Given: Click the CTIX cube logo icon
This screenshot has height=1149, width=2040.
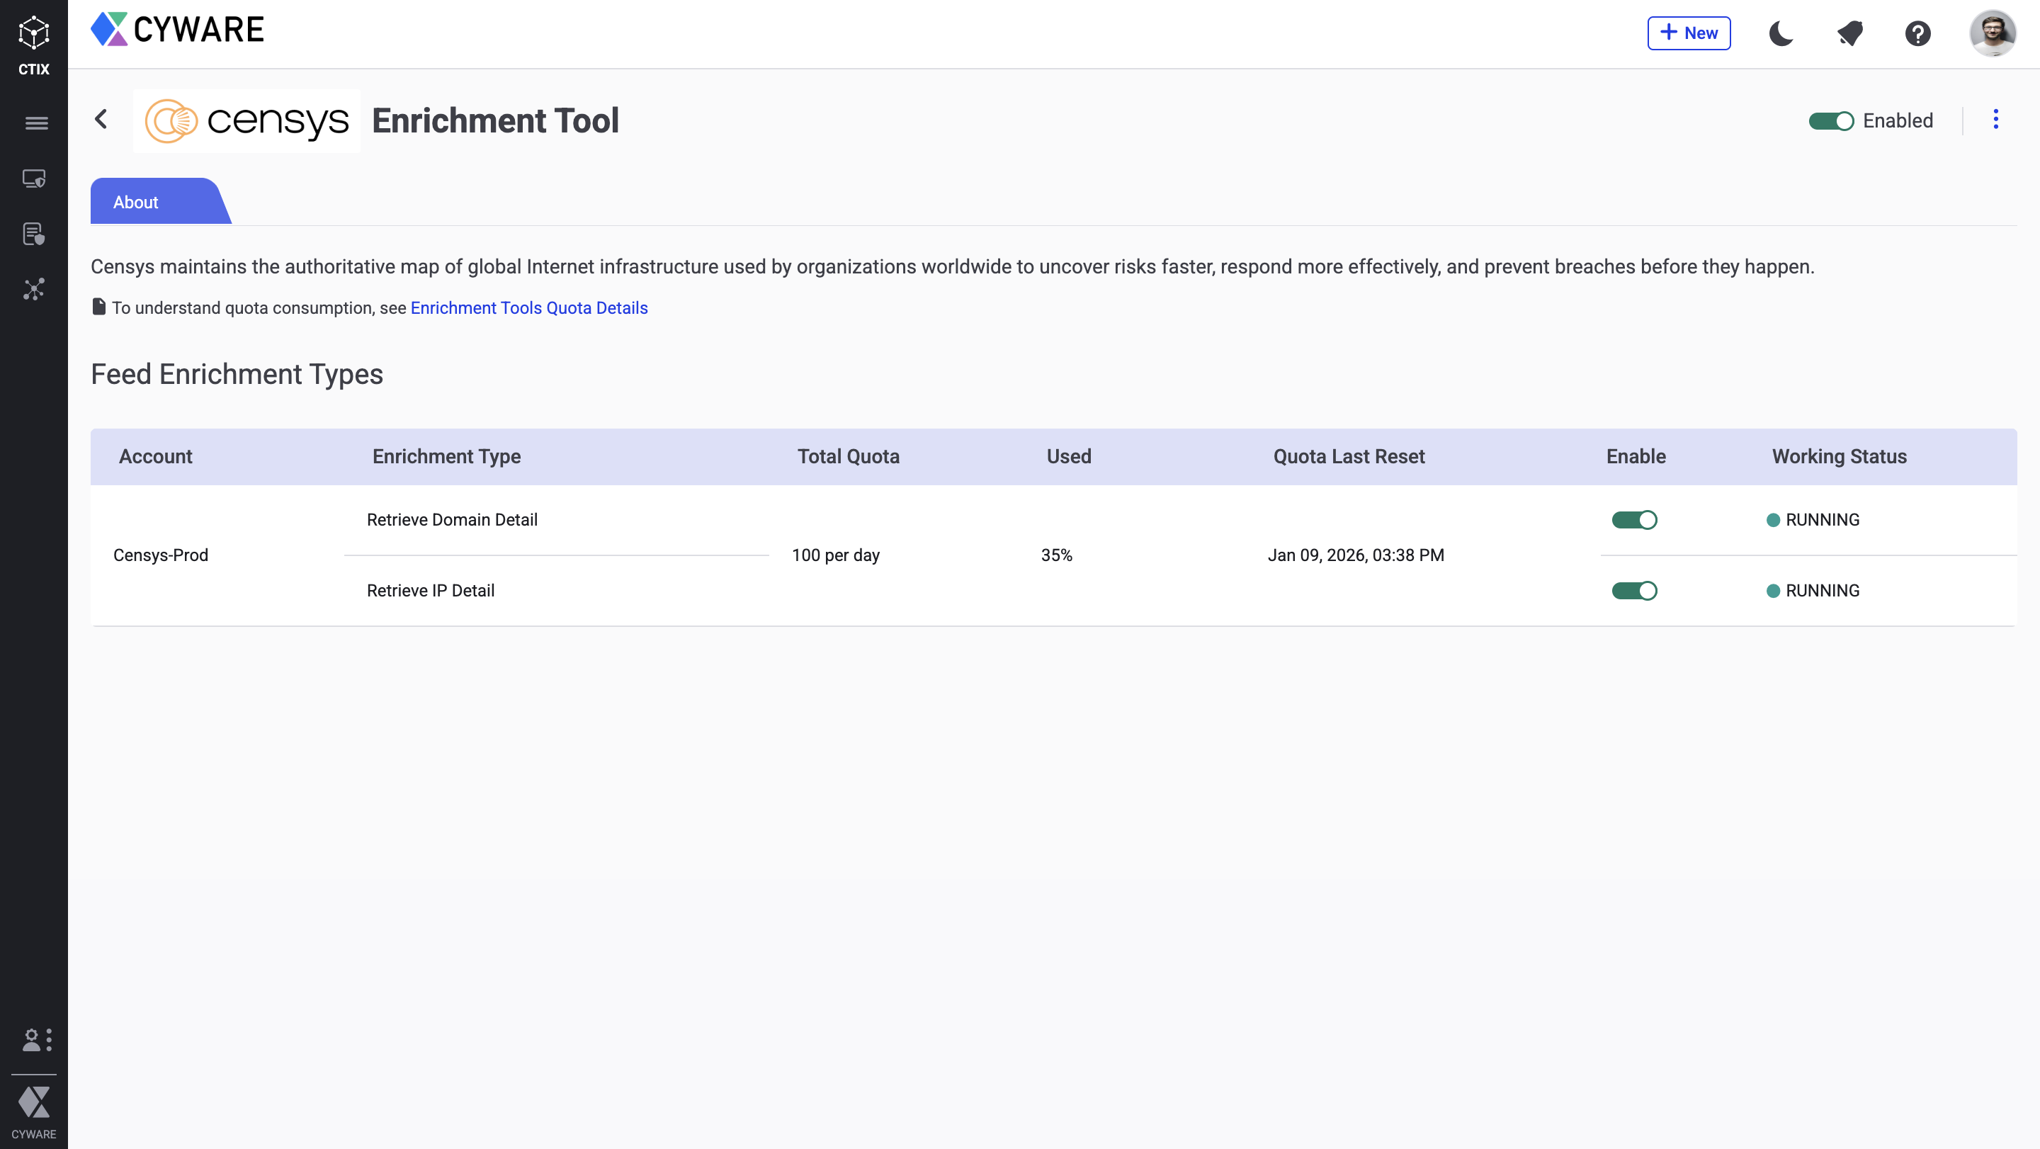Looking at the screenshot, I should click(34, 34).
